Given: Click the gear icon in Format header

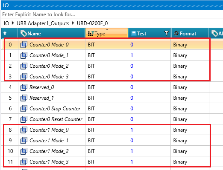Looking at the screenshot, I should tap(176, 33).
